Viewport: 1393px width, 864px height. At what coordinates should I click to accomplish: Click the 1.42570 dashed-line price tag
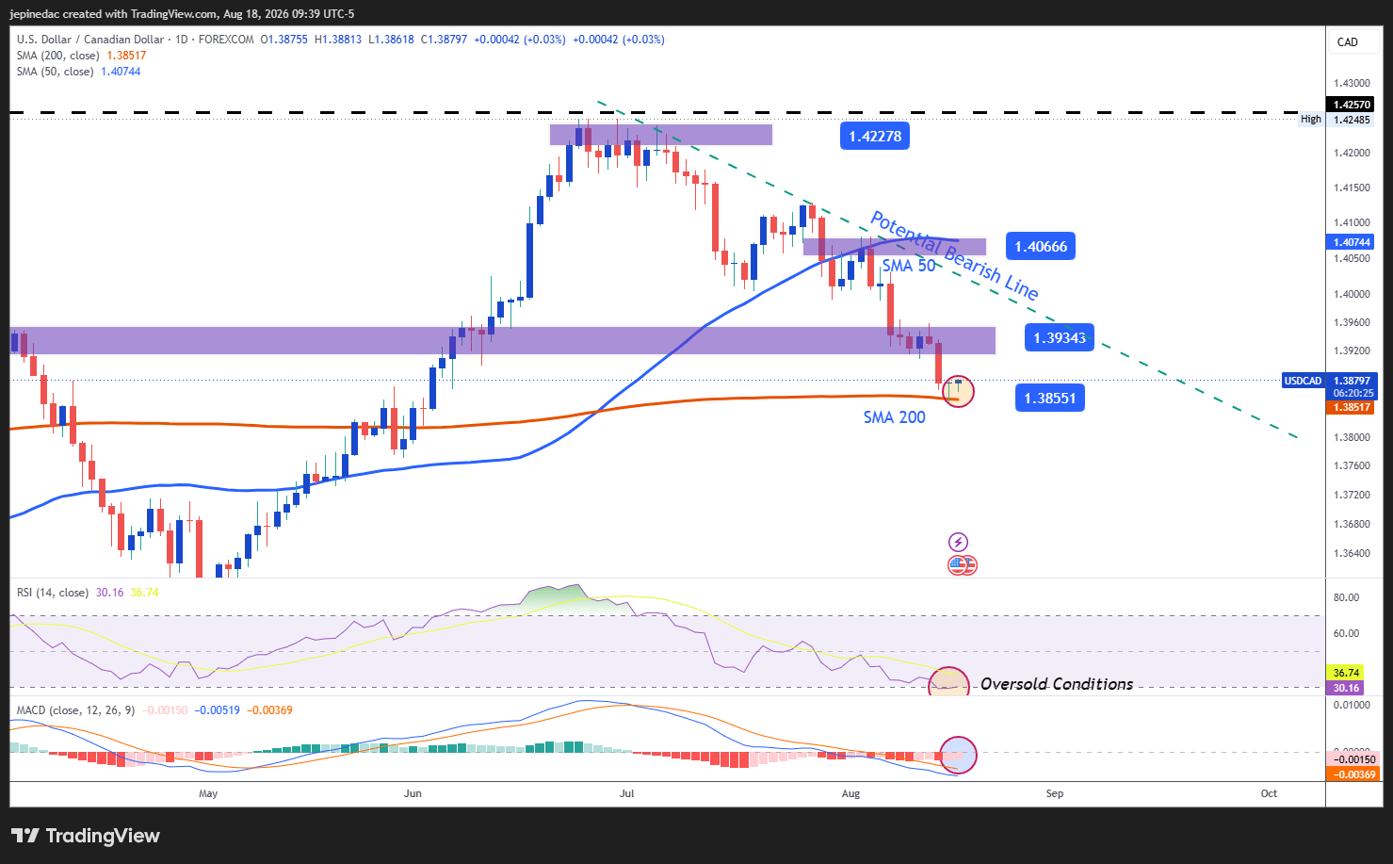coord(1351,105)
